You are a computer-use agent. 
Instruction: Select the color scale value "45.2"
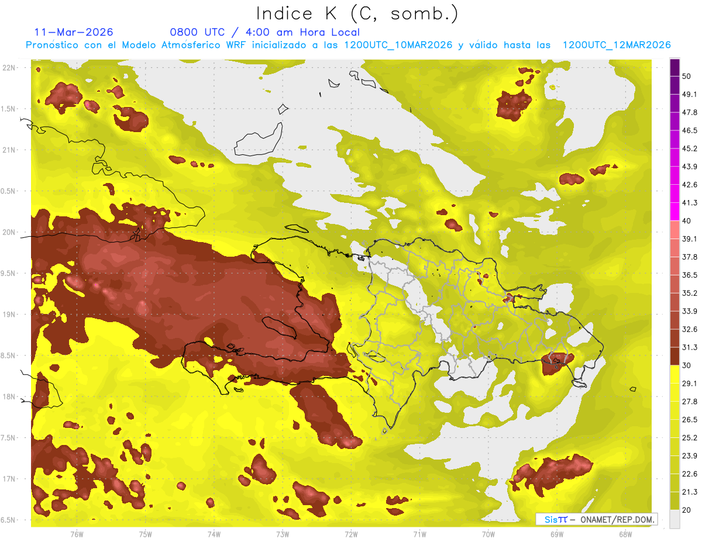click(x=689, y=148)
